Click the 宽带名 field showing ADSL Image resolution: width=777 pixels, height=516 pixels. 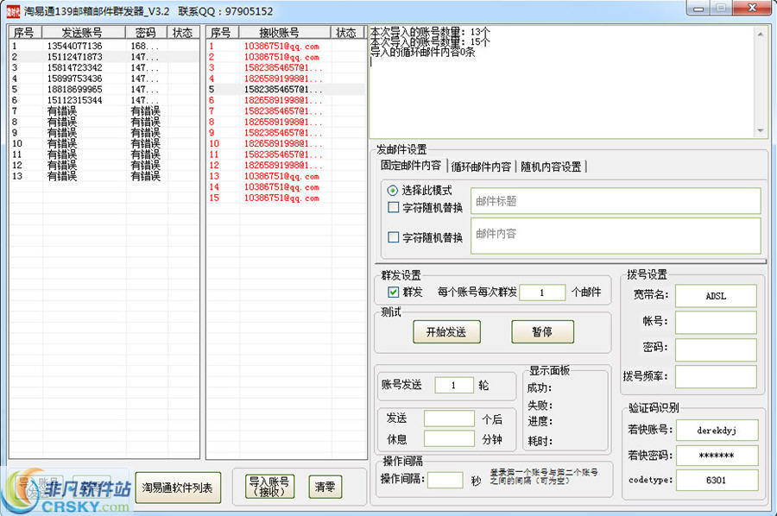(x=716, y=296)
